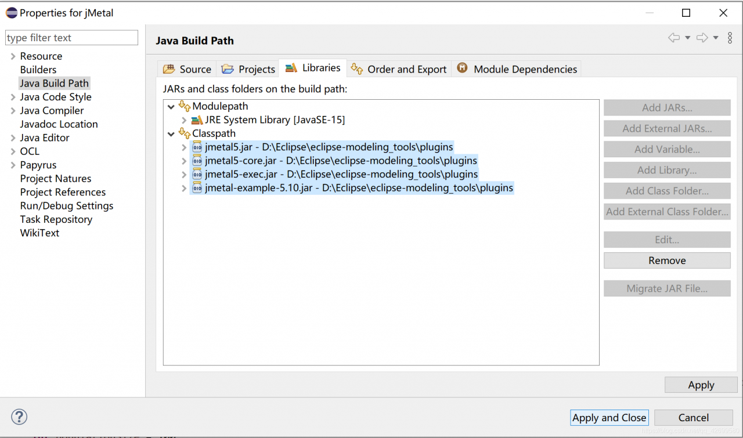Click the Add JARs... button
The width and height of the screenshot is (743, 438).
pos(667,107)
